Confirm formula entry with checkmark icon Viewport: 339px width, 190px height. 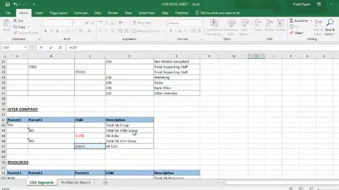(51, 47)
